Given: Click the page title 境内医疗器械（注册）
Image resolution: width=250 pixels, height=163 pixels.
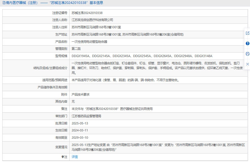Looking at the screenshot, I should [22, 3].
